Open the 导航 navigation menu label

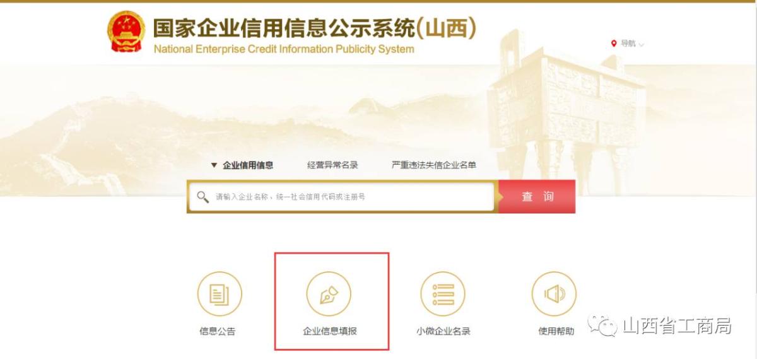coord(628,44)
